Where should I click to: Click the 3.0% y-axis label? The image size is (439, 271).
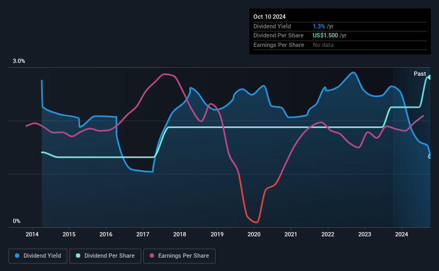tap(19, 61)
